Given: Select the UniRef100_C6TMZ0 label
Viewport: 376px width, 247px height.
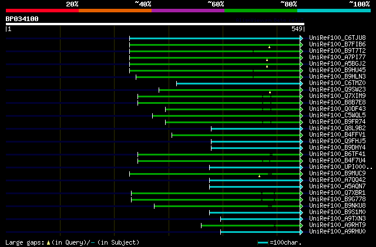Looking at the screenshot, I should (x=337, y=83).
